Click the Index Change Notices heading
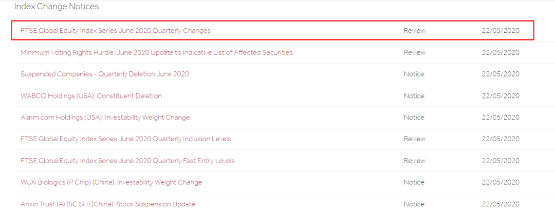This screenshot has height=213, width=555. (57, 6)
